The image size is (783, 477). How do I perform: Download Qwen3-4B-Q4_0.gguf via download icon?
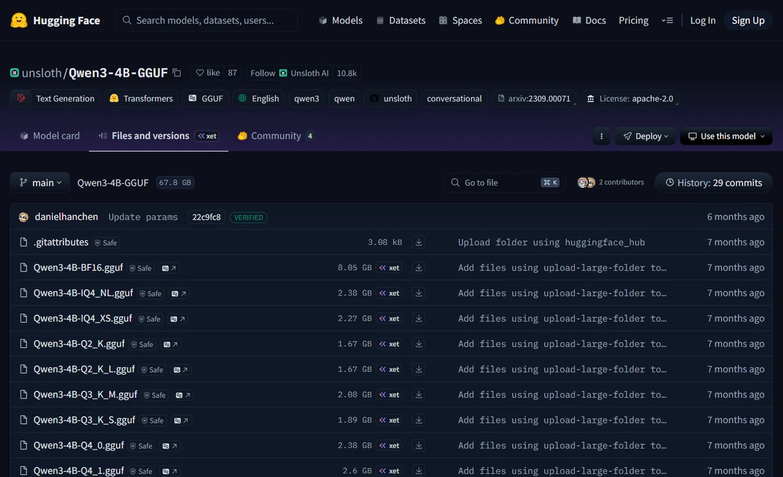click(x=419, y=446)
